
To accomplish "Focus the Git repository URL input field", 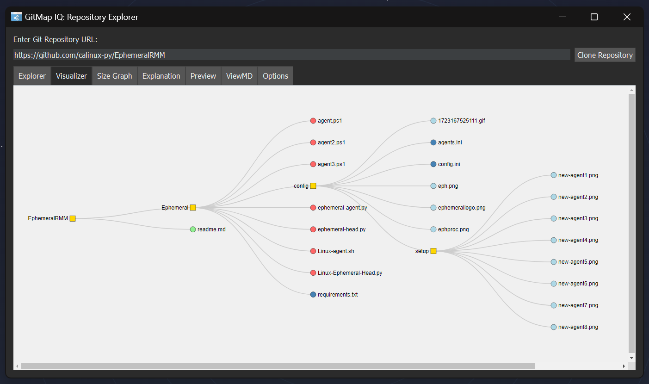I will coord(292,55).
